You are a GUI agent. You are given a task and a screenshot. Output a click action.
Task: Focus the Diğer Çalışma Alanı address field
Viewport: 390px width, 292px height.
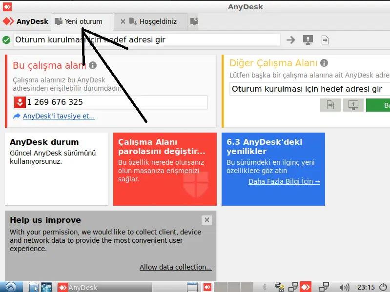[309, 89]
